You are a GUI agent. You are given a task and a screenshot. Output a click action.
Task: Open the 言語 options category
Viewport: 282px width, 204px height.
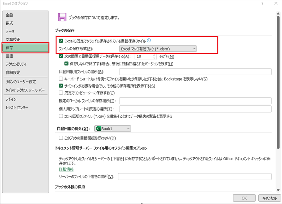(x=9, y=56)
